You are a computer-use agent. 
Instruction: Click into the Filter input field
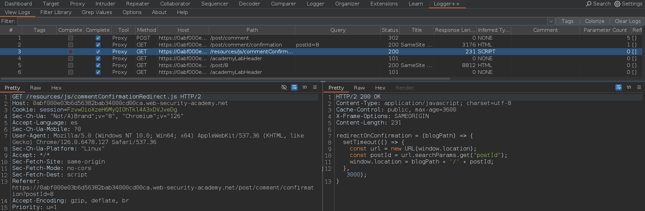tap(282, 21)
